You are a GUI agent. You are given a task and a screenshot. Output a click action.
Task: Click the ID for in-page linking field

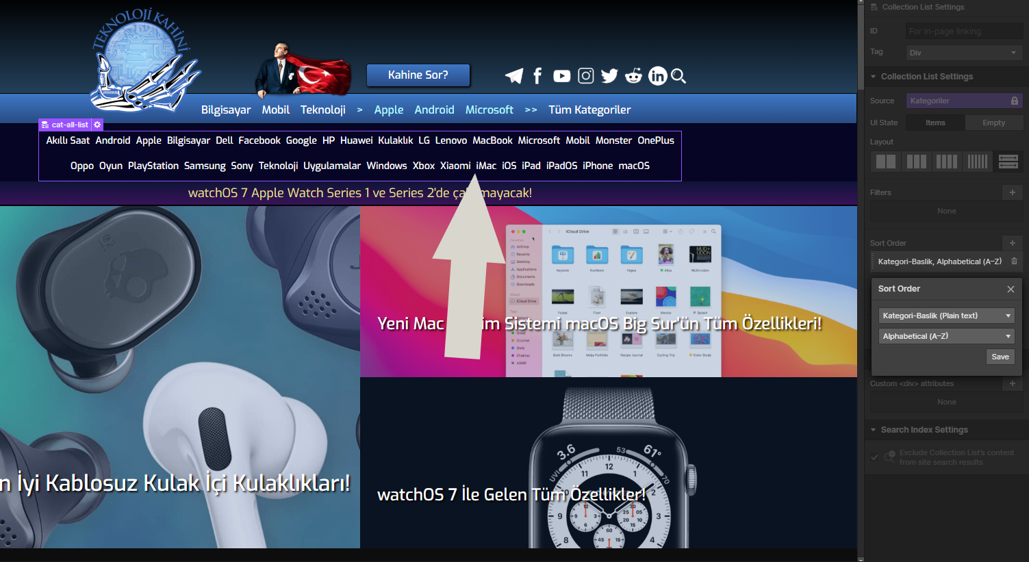coord(964,31)
